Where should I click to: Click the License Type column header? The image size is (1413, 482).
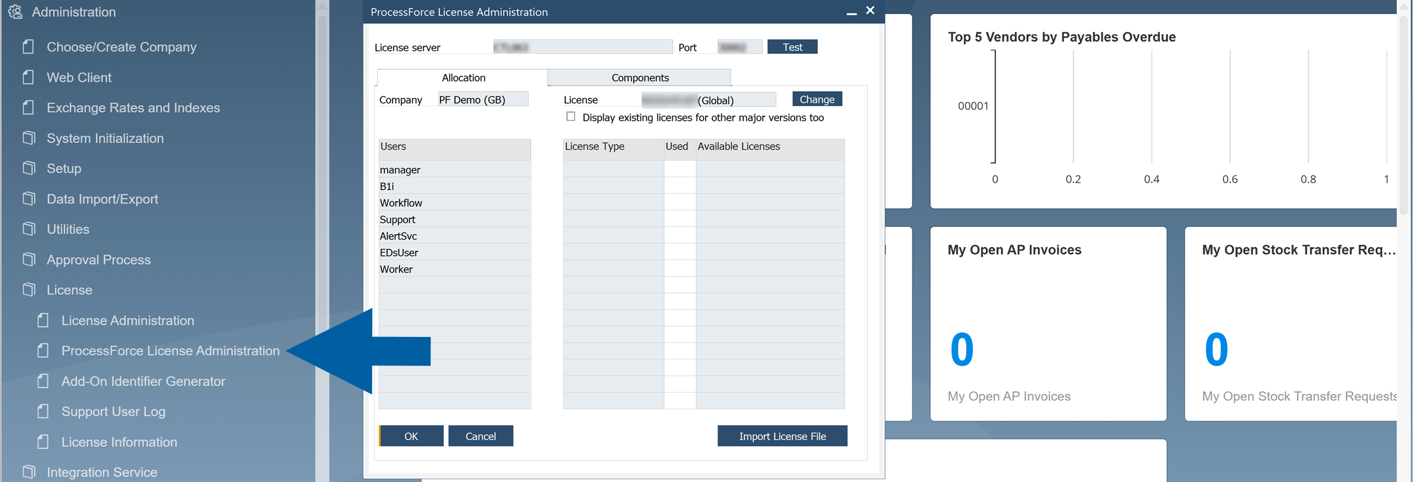(614, 149)
